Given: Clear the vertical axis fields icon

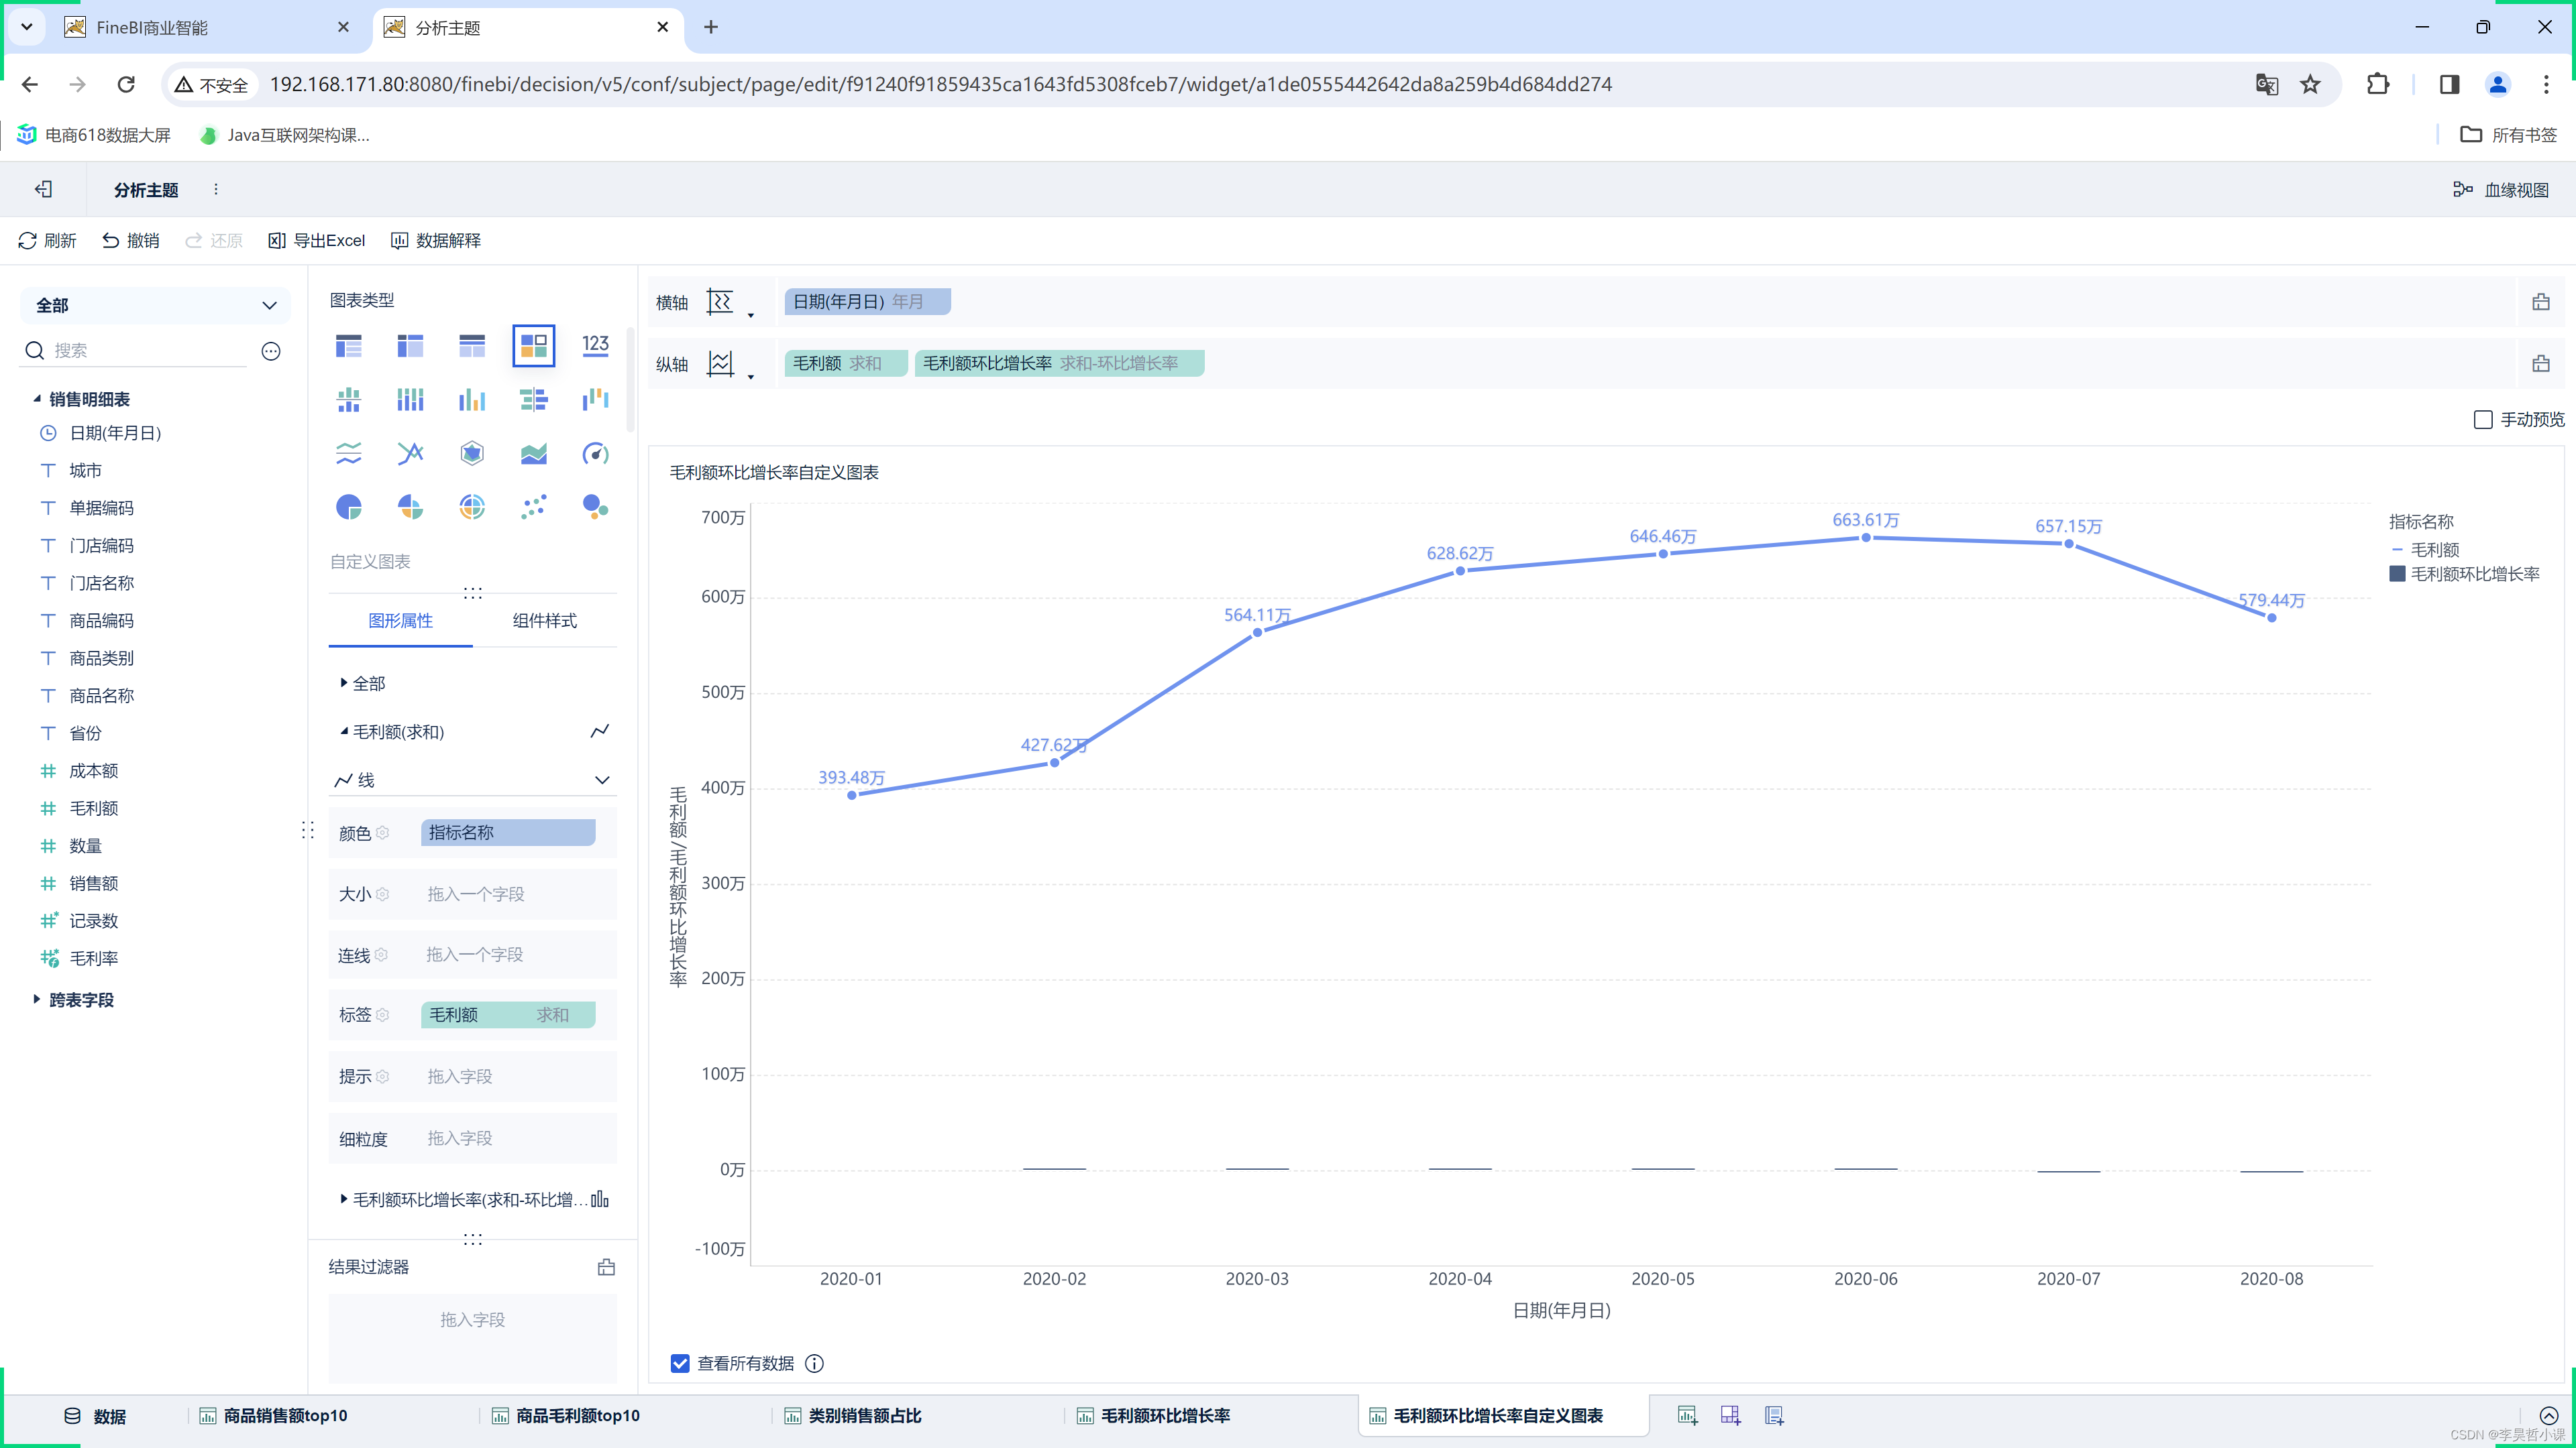Looking at the screenshot, I should [2540, 364].
